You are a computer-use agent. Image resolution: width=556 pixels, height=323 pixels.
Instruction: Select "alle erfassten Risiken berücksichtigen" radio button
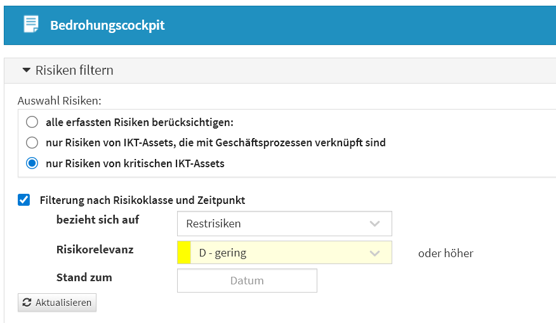(x=32, y=122)
